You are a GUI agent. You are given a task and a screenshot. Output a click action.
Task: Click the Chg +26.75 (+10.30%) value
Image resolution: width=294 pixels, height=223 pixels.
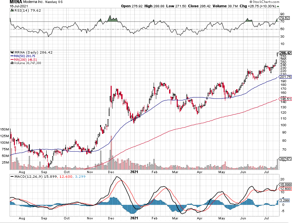[x=258, y=6]
